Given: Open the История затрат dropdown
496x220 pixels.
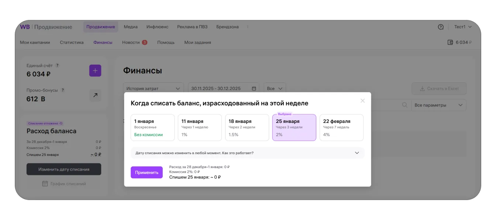Looking at the screenshot, I should coord(153,89).
